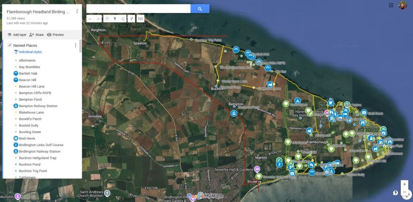The width and height of the screenshot is (413, 202).
Task: Share the map
Action: pos(36,35)
